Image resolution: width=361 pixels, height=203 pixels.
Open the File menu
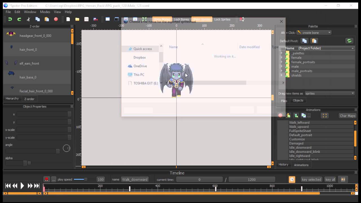click(8, 12)
